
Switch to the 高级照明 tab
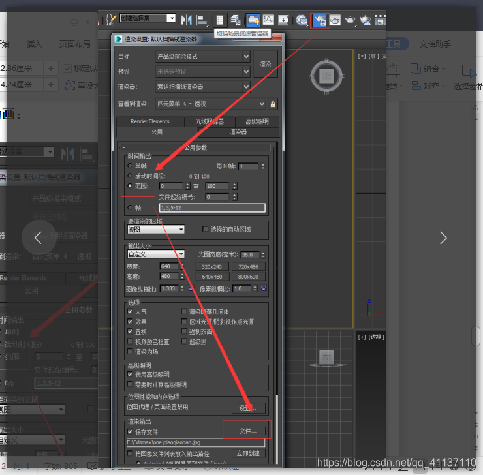coord(257,121)
